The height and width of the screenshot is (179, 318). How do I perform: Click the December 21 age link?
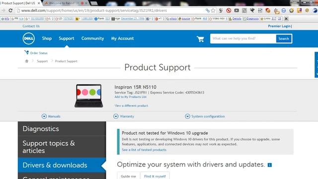133,18
